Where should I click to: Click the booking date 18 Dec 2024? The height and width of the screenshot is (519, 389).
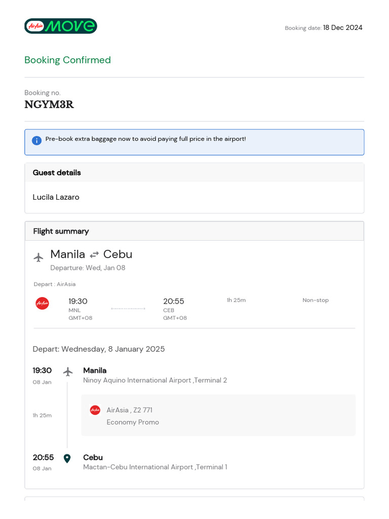point(342,28)
